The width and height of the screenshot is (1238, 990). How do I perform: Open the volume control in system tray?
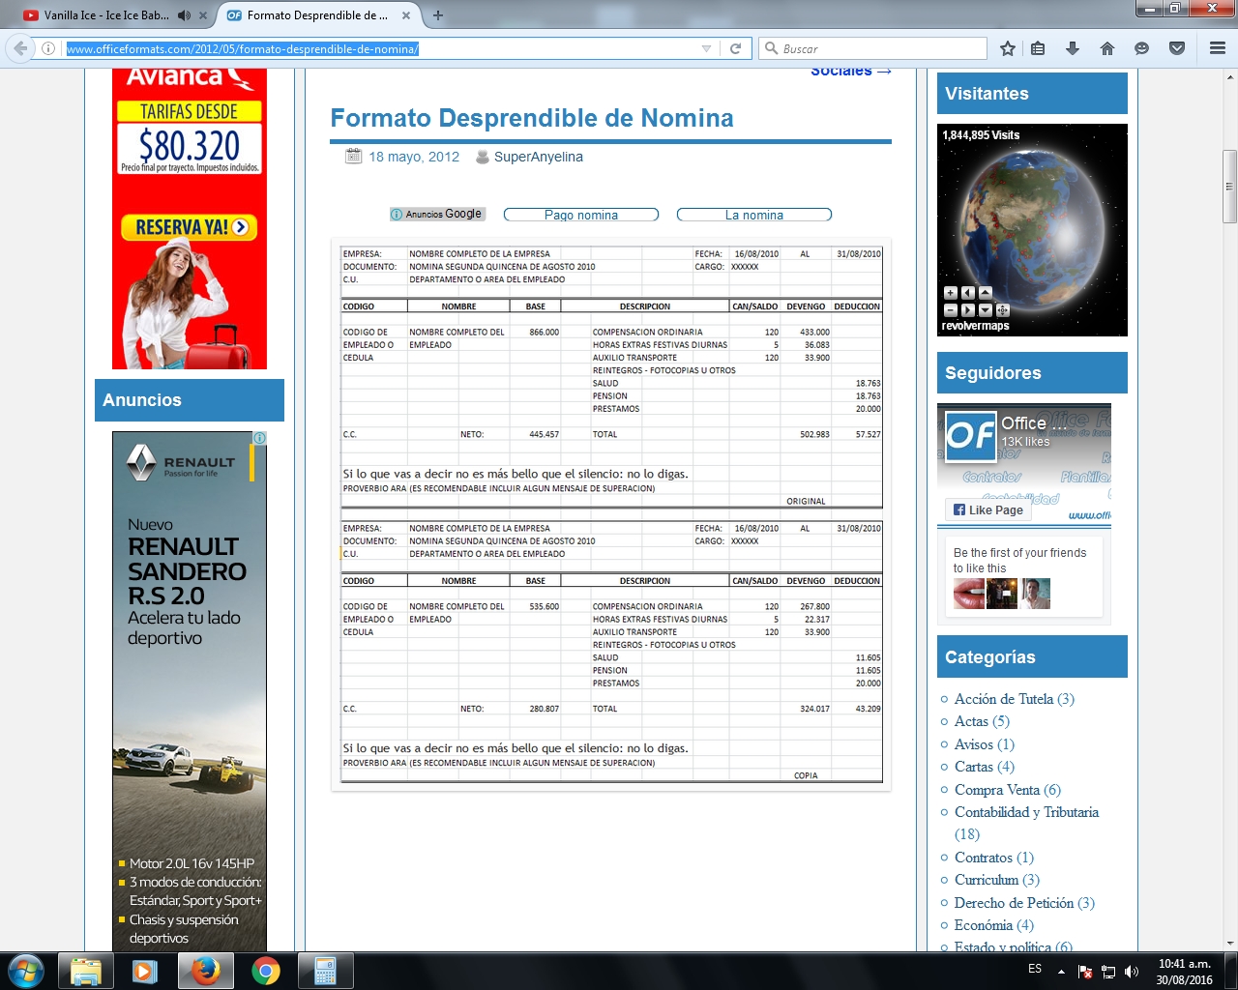pos(1130,970)
